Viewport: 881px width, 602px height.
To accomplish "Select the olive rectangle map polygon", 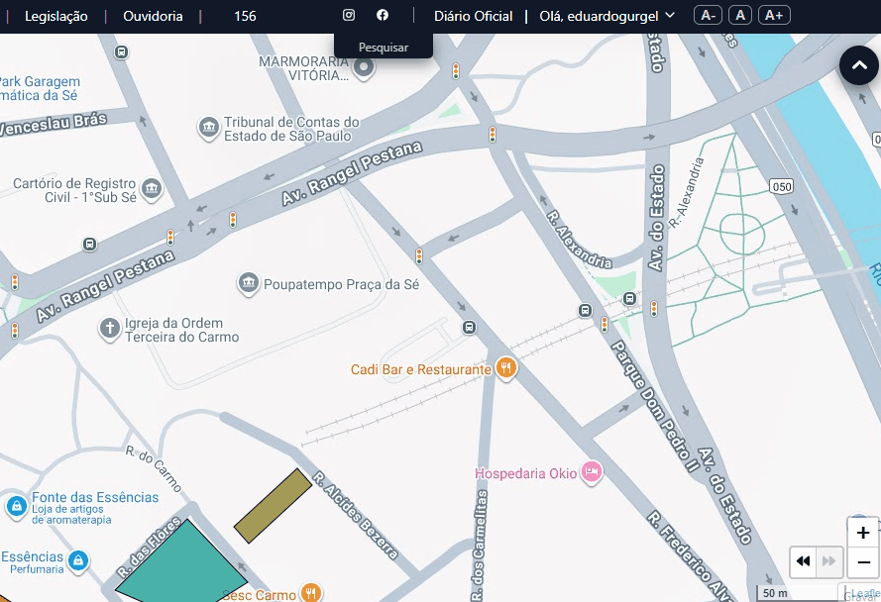I will click(x=274, y=506).
